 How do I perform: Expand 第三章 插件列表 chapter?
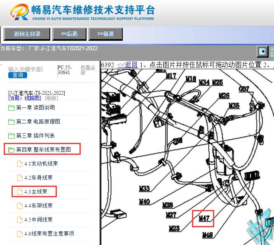35,135
